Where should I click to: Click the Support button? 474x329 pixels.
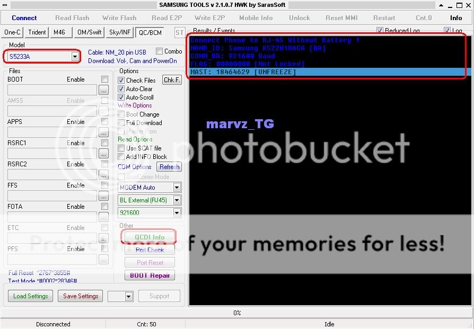click(159, 296)
